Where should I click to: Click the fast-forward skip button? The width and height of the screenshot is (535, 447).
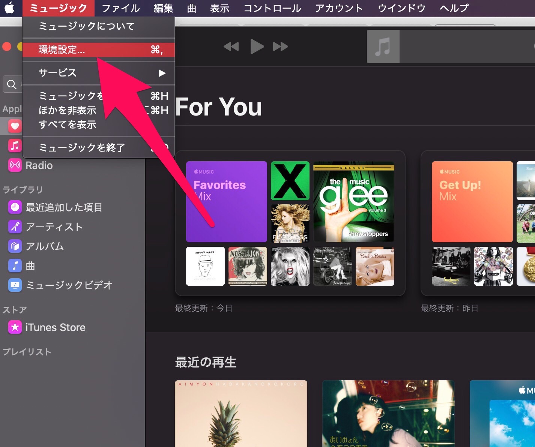[x=280, y=46]
